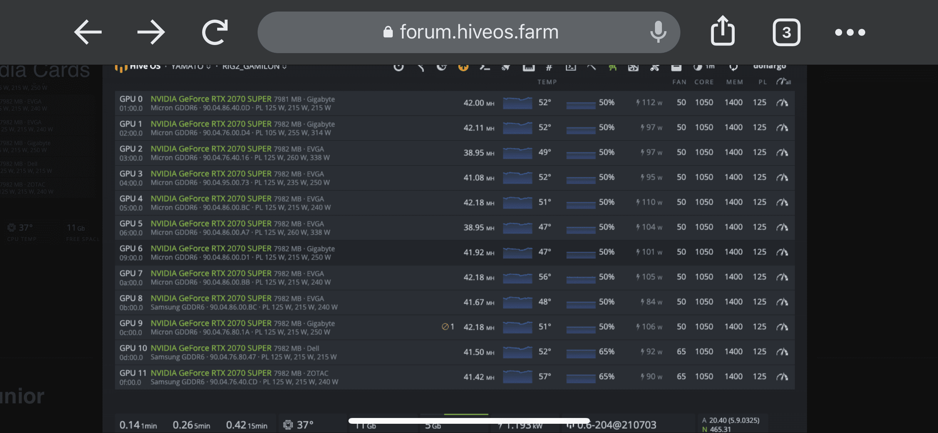The image size is (938, 433).
Task: Open overclock tuning for GPU 7
Action: [x=782, y=277]
